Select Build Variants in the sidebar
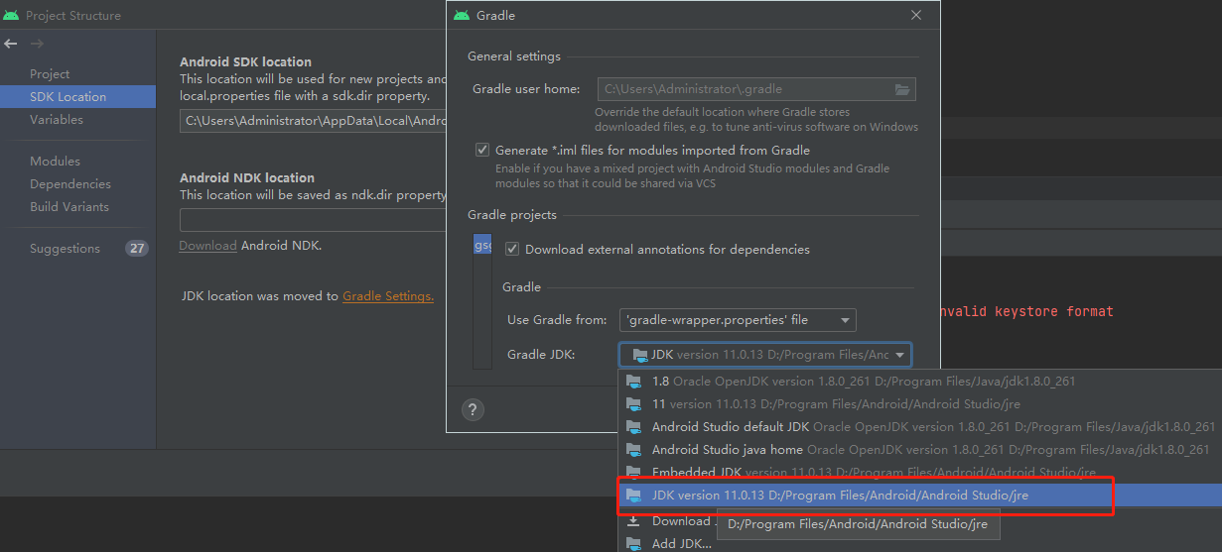Screen dimensions: 1222x552 click(x=69, y=207)
